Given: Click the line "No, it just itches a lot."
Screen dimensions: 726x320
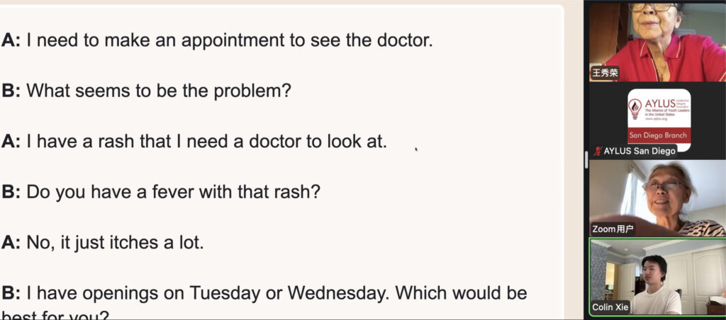Looking at the screenshot, I should tap(103, 242).
